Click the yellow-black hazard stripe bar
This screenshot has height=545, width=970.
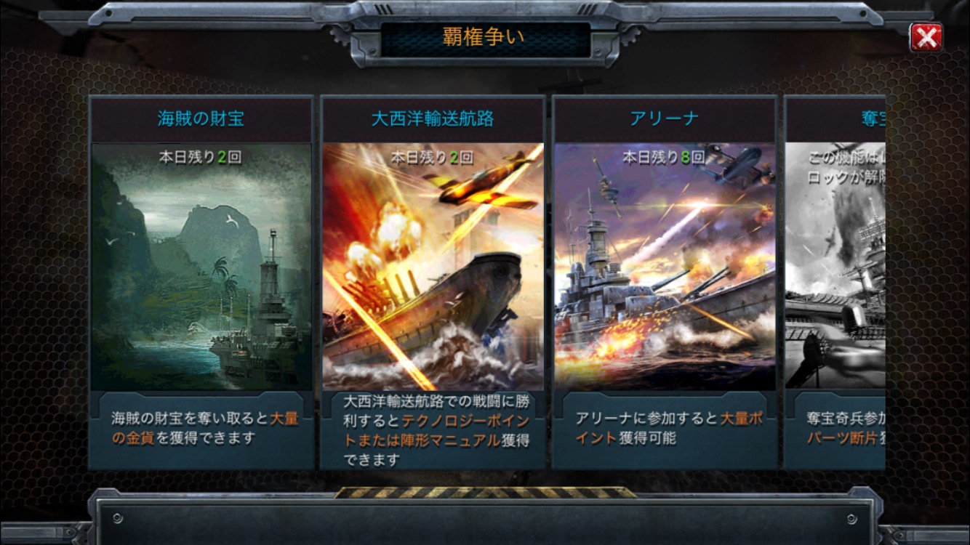click(x=485, y=493)
